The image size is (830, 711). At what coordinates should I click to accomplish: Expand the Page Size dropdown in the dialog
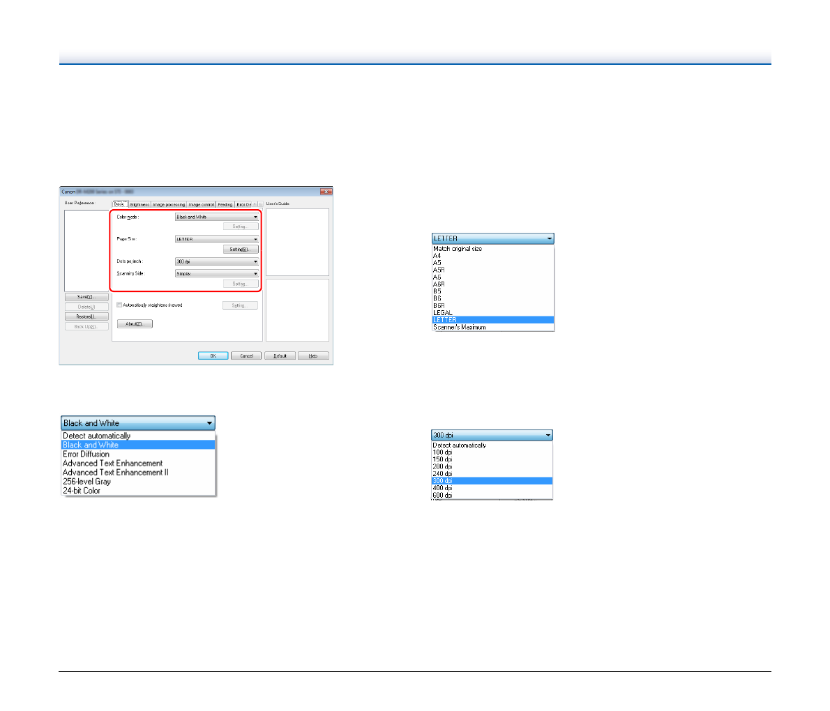point(216,239)
